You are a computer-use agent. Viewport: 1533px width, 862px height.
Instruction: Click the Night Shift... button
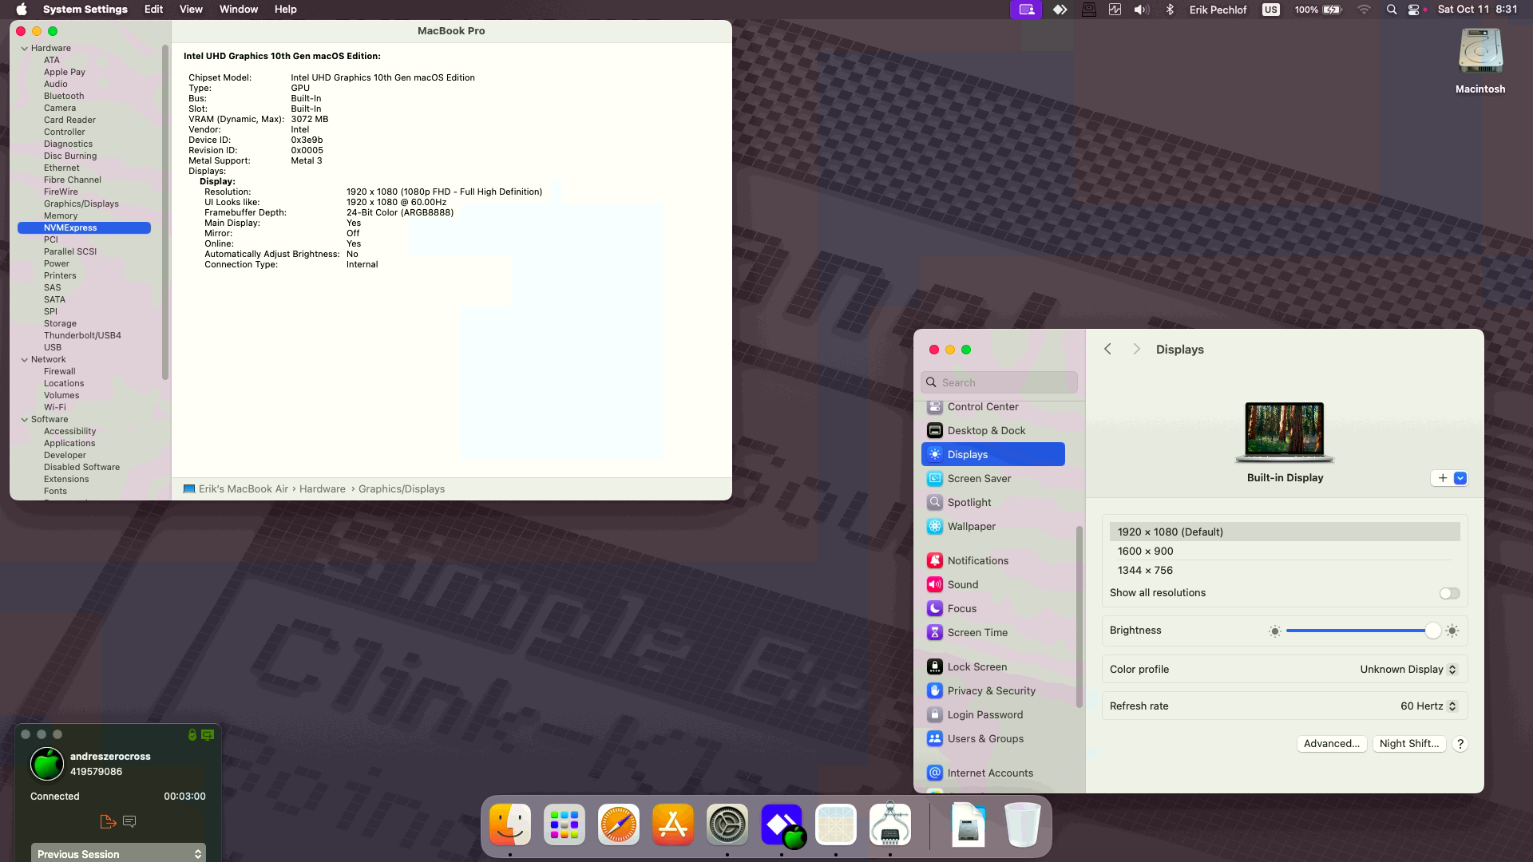(1409, 744)
